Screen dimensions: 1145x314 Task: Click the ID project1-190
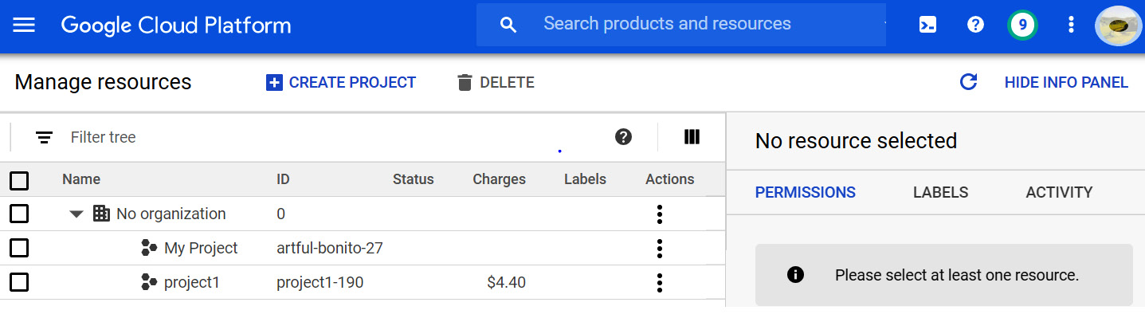(320, 282)
